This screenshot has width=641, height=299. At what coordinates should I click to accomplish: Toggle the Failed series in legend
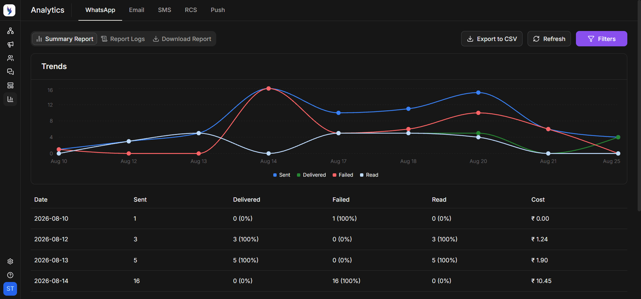343,175
